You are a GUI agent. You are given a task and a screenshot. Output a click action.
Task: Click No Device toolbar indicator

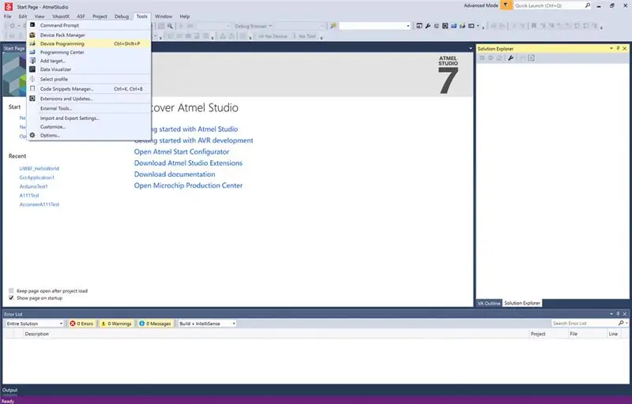273,36
